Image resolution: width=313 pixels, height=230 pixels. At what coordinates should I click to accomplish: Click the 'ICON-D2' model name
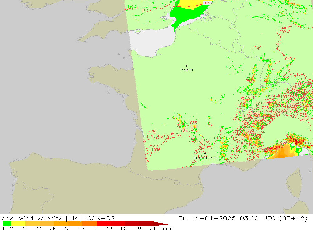tap(100, 218)
